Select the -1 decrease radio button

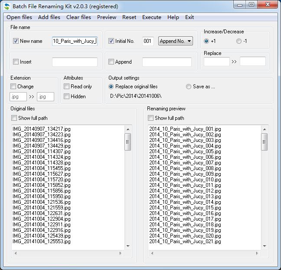(x=239, y=41)
